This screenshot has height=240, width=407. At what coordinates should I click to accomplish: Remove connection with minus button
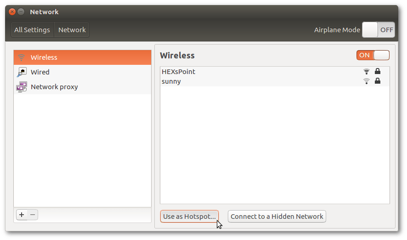33,215
